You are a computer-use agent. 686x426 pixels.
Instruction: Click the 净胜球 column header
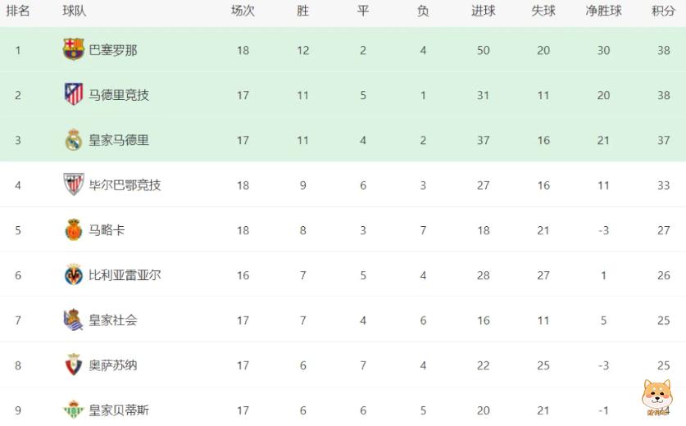coord(603,11)
